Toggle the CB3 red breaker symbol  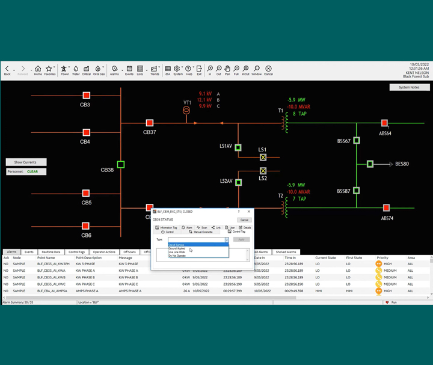(86, 95)
